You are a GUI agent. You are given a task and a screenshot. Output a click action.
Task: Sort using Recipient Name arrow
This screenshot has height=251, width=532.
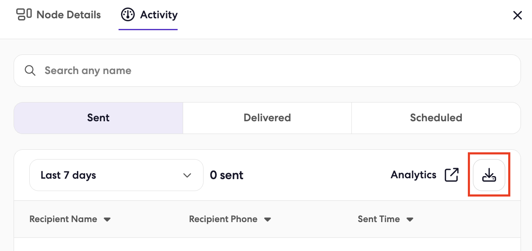[108, 220]
